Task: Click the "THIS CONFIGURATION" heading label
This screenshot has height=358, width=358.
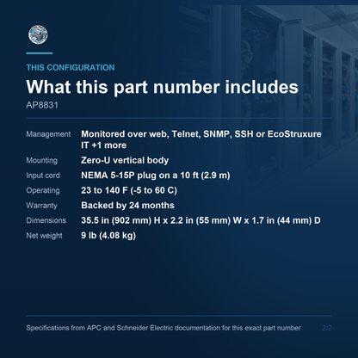Action: (x=71, y=68)
